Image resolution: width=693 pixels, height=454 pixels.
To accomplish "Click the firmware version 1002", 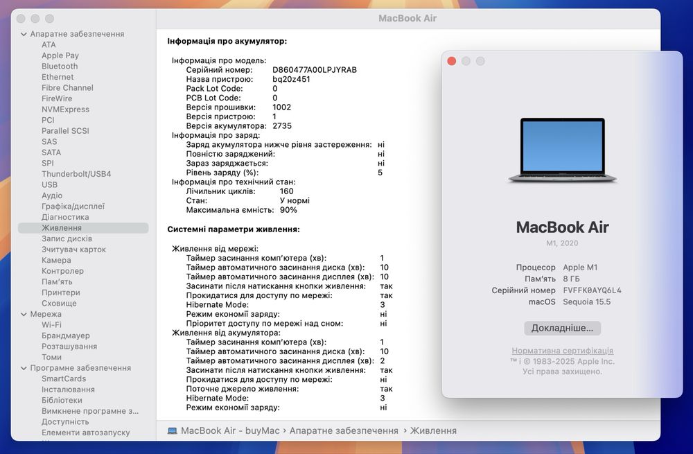I will 281,107.
